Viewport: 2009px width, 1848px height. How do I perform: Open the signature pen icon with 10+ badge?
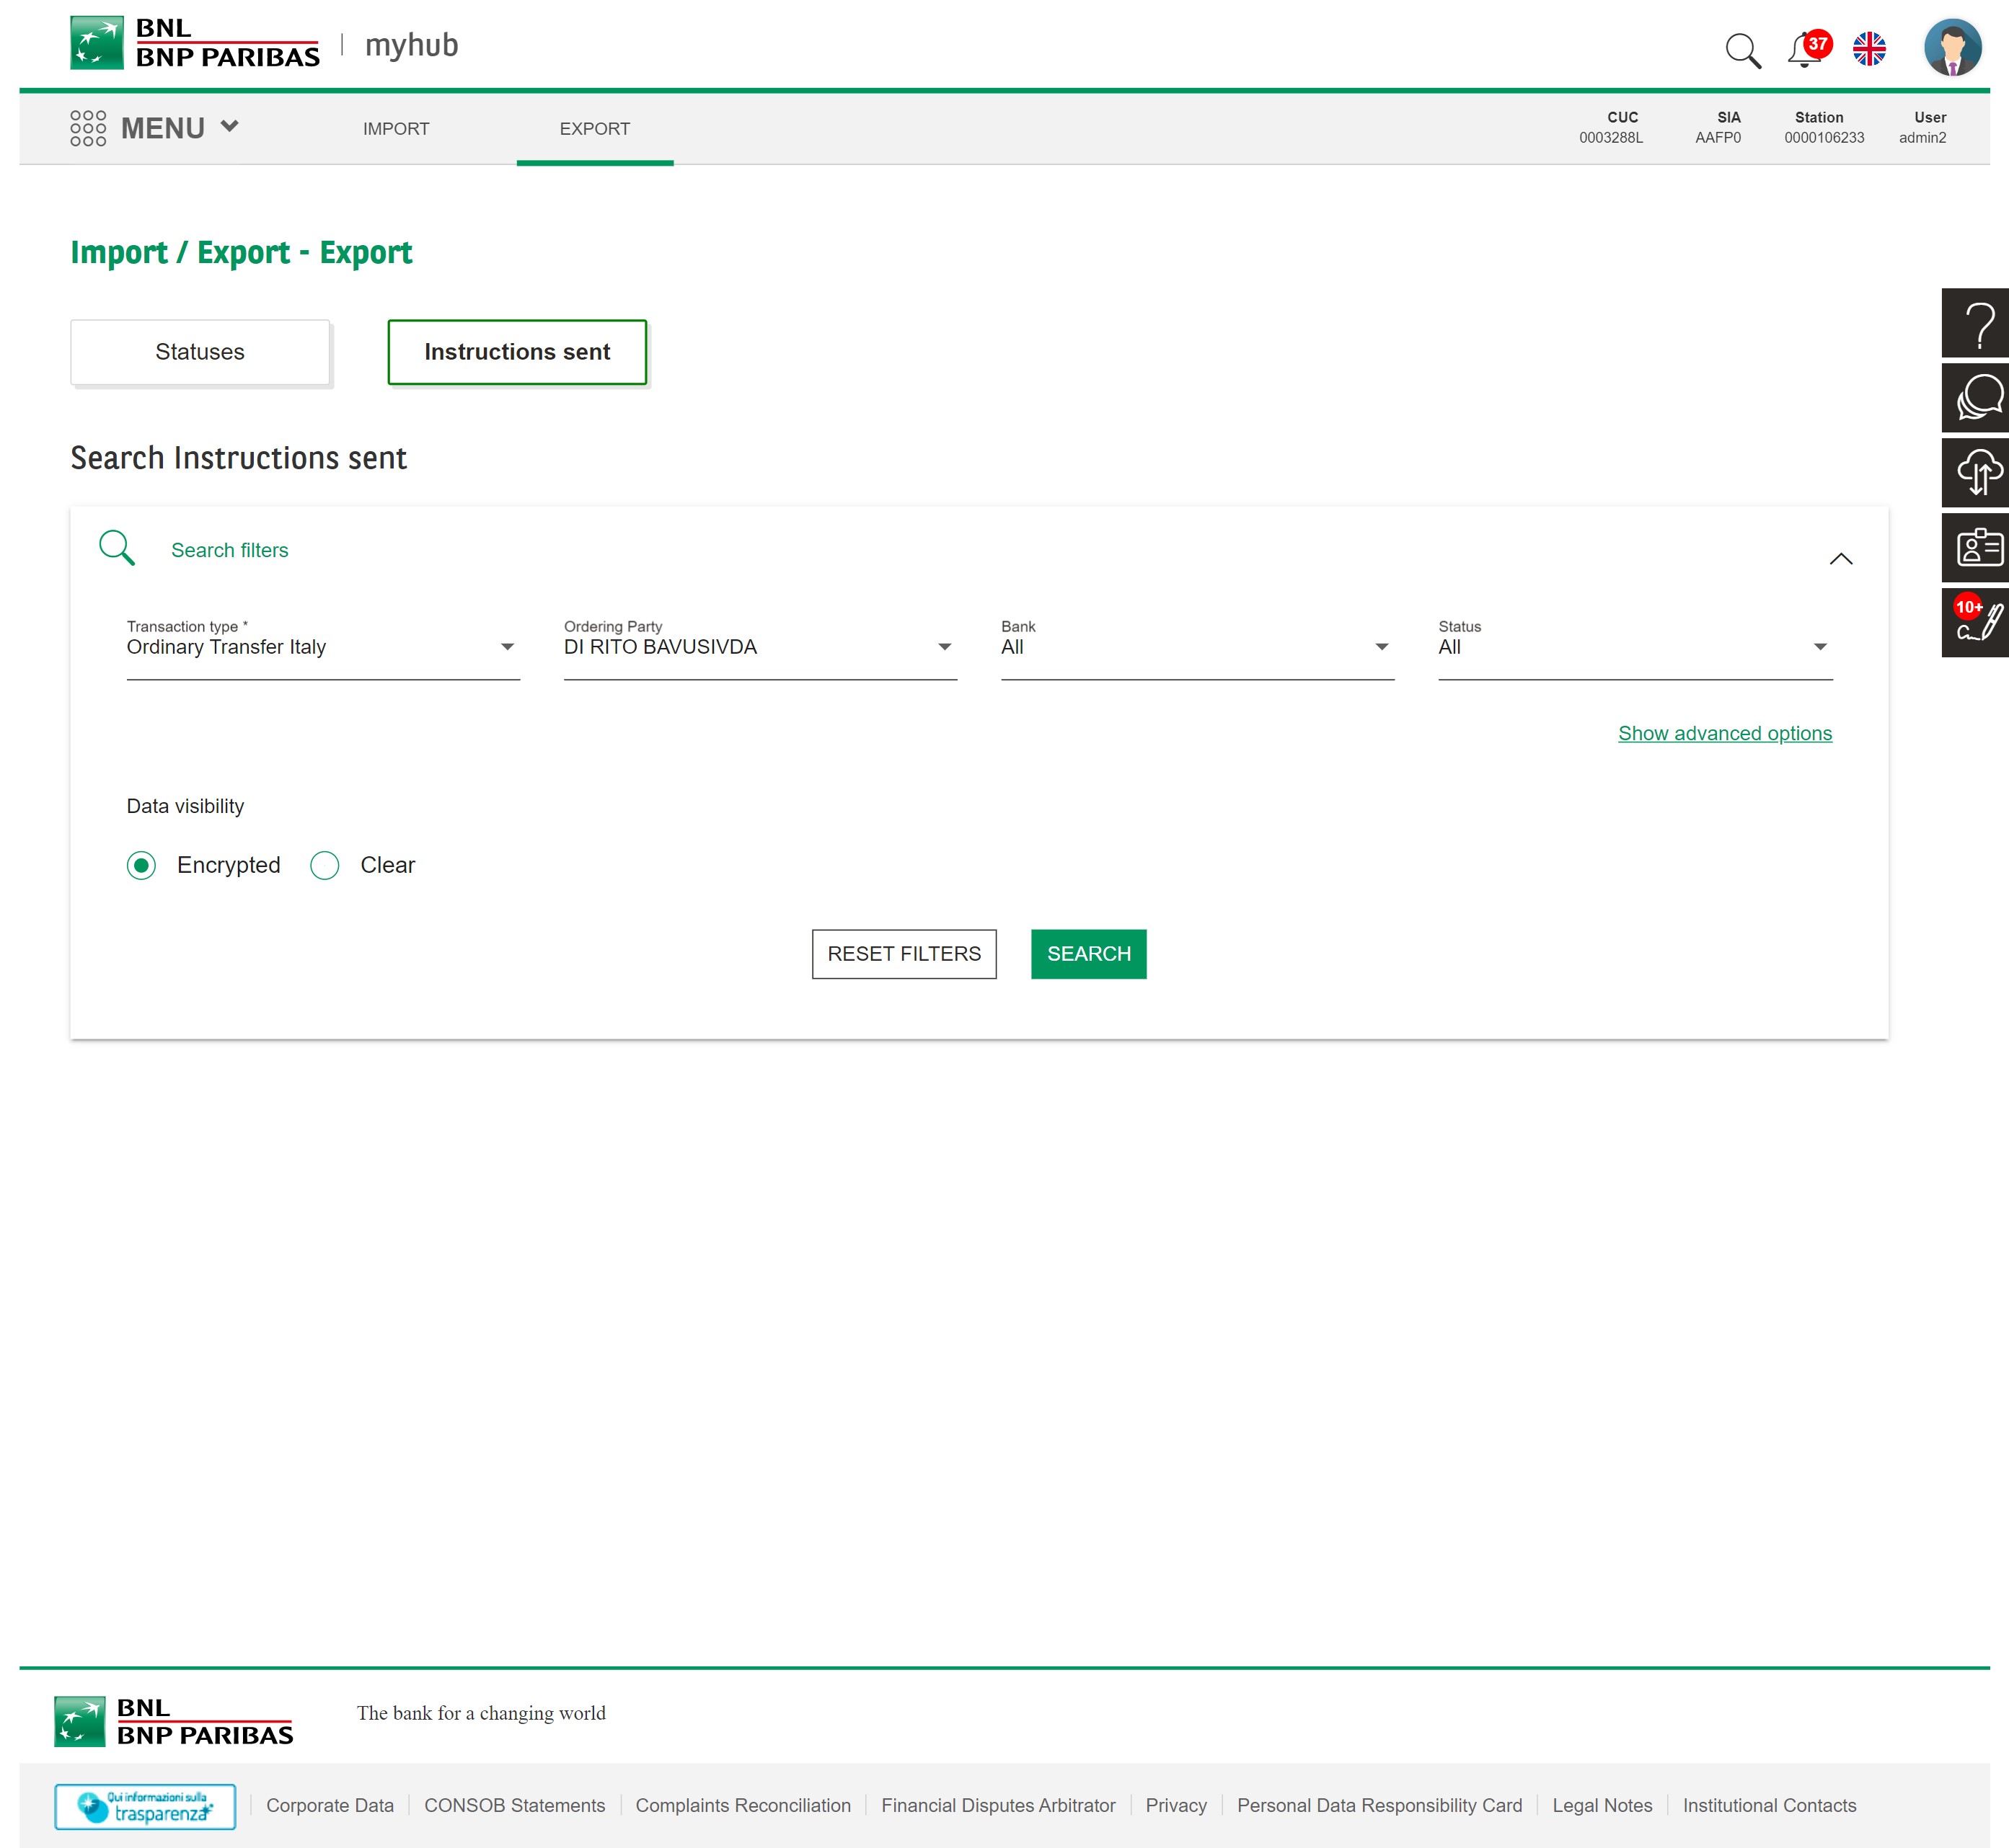pyautogui.click(x=1976, y=623)
